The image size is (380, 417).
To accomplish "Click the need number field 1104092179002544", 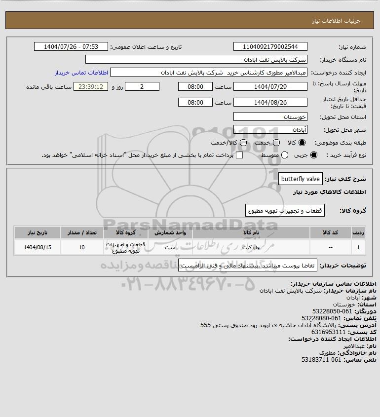I will coord(270,46).
